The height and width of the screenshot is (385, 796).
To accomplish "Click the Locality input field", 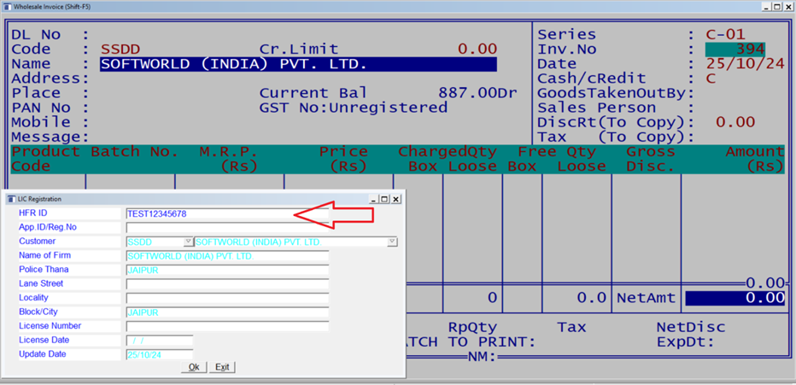I will tap(227, 298).
